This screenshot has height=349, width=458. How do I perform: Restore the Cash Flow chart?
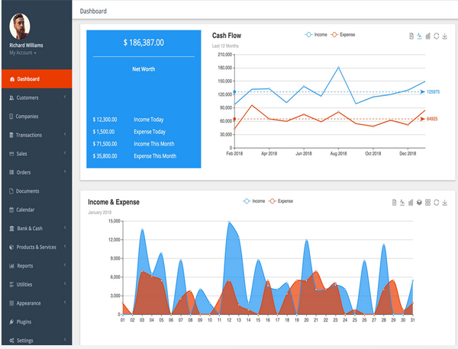(x=437, y=36)
